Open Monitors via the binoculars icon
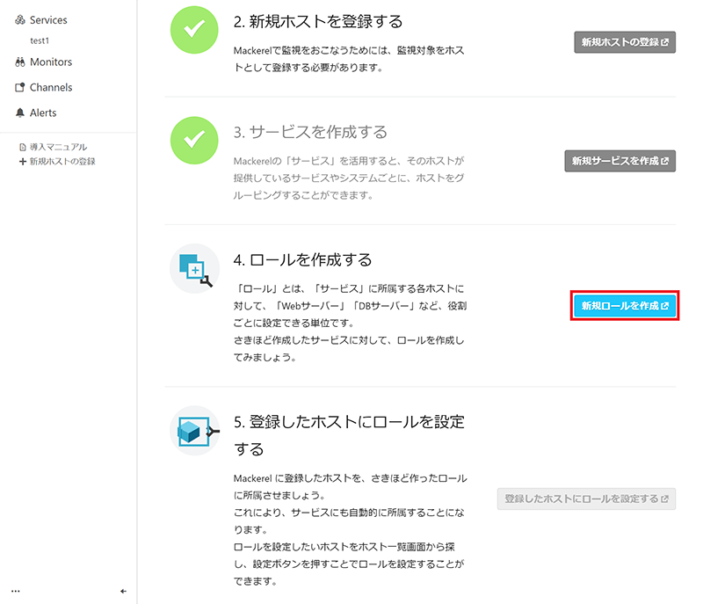This screenshot has height=604, width=703. tap(20, 62)
